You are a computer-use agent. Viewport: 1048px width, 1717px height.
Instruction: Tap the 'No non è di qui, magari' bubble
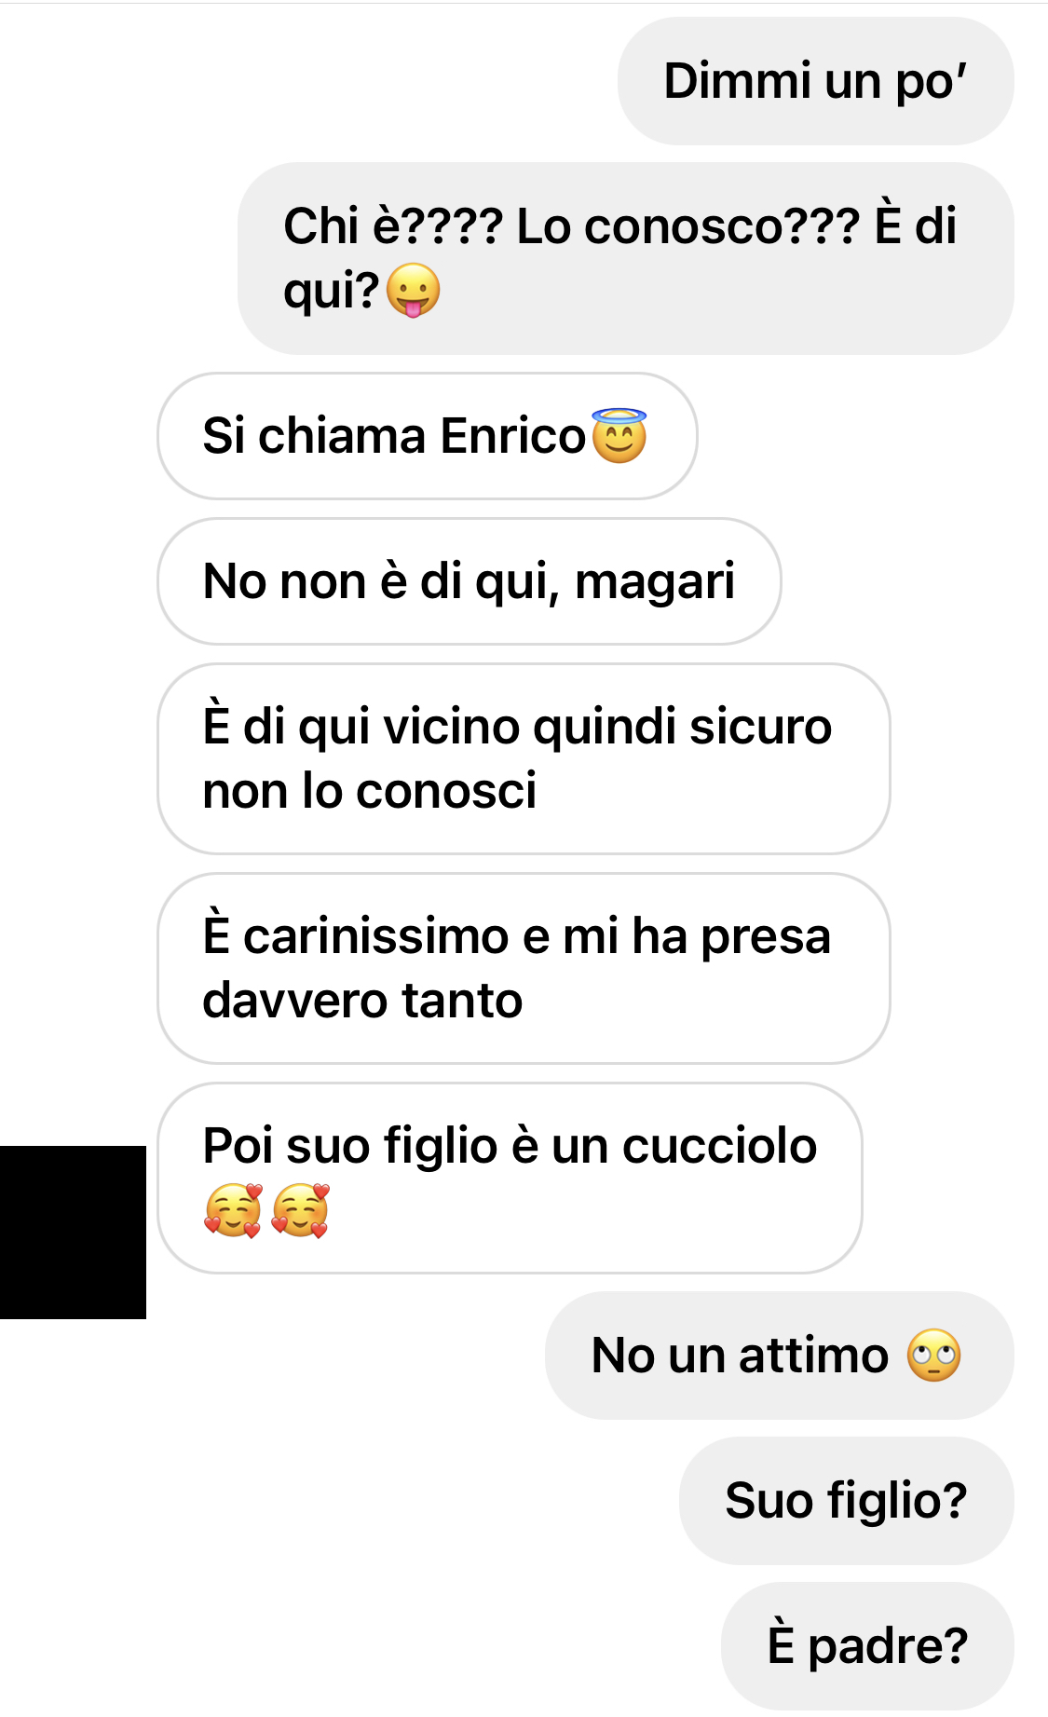tap(469, 581)
